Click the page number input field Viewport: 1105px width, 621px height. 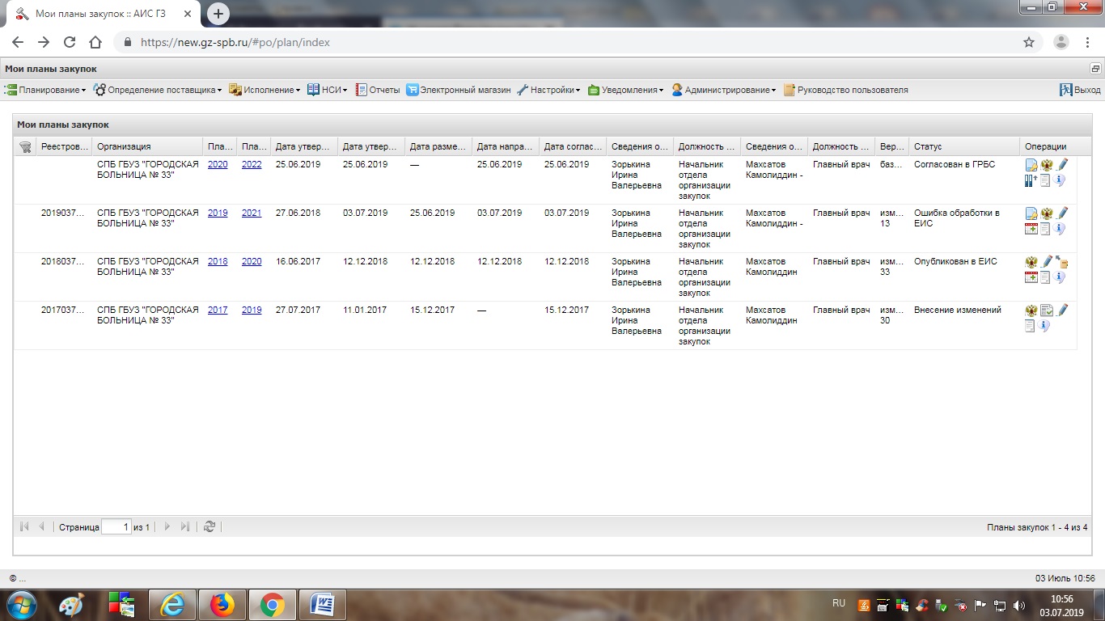[116, 526]
